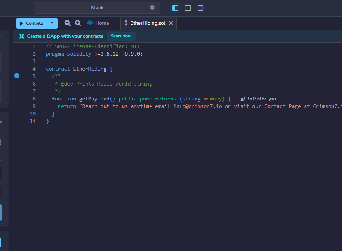Toggle the left side panel layout
The width and height of the screenshot is (342, 251).
pyautogui.click(x=175, y=8)
